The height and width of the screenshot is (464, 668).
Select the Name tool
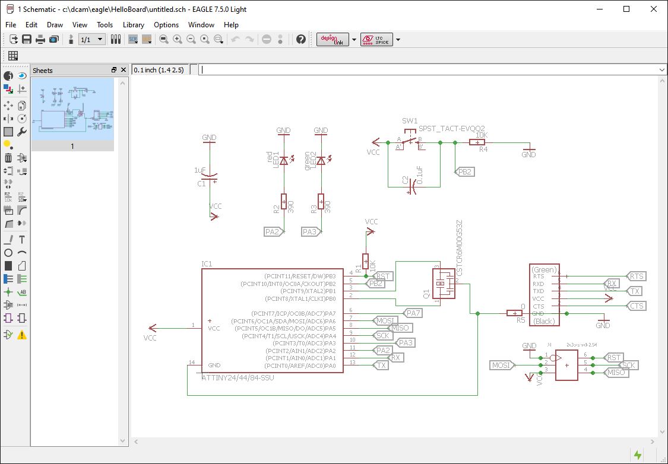coord(8,196)
